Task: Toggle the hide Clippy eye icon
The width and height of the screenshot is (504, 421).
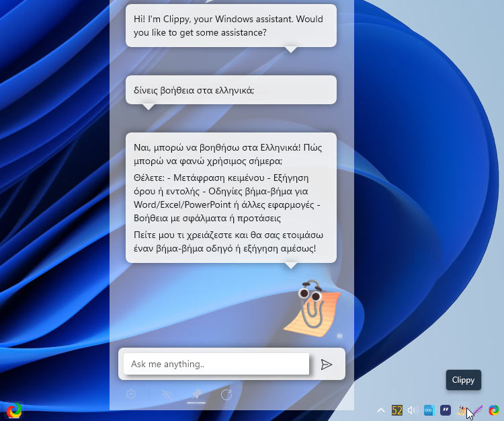Action: (x=167, y=395)
